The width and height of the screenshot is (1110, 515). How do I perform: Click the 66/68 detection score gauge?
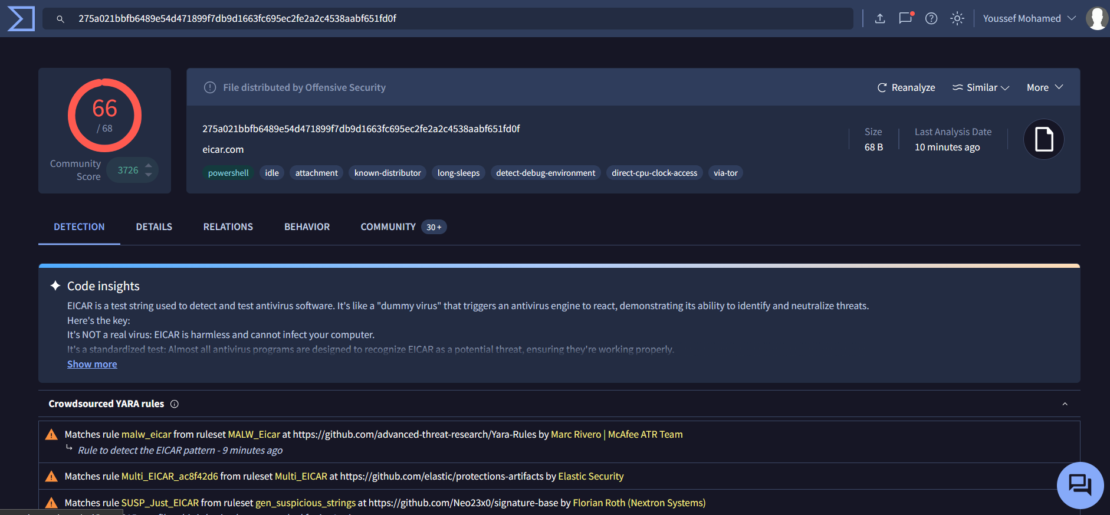[x=104, y=115]
